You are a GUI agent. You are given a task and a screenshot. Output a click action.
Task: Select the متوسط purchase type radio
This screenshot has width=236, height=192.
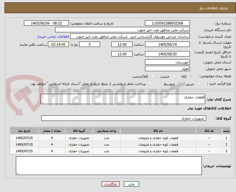(x=179, y=83)
